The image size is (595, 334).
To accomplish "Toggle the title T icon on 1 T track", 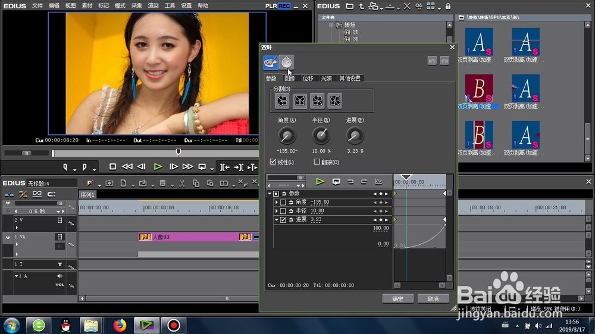I will 59,264.
